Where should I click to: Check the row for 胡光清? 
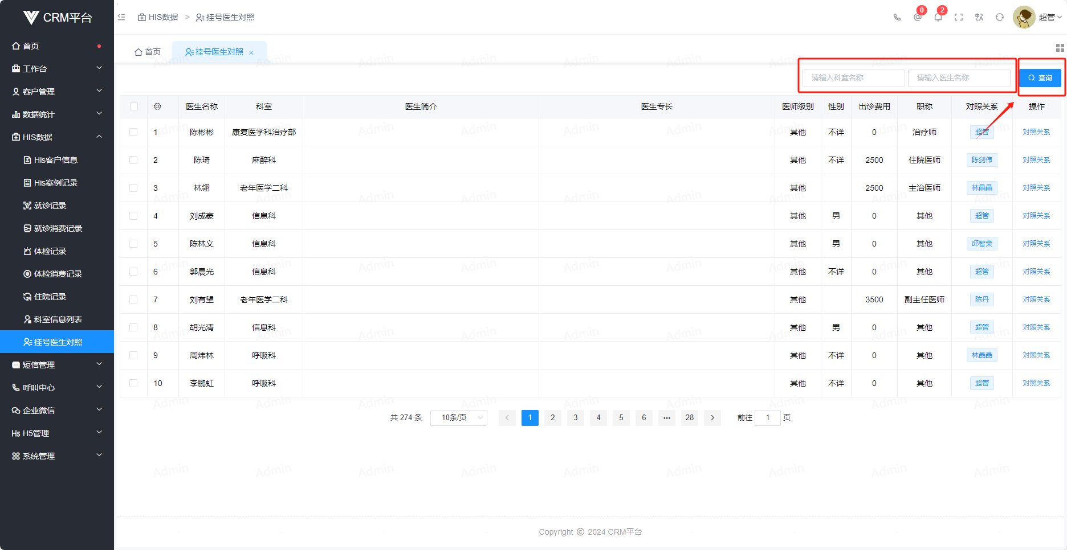click(133, 327)
